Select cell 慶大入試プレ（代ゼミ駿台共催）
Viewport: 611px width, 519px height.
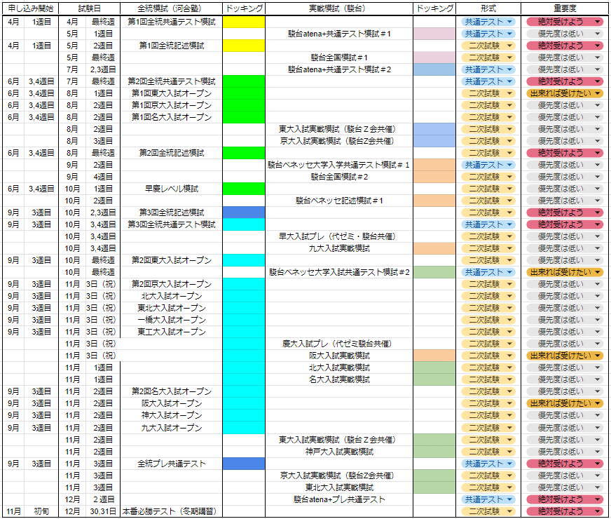[339, 344]
